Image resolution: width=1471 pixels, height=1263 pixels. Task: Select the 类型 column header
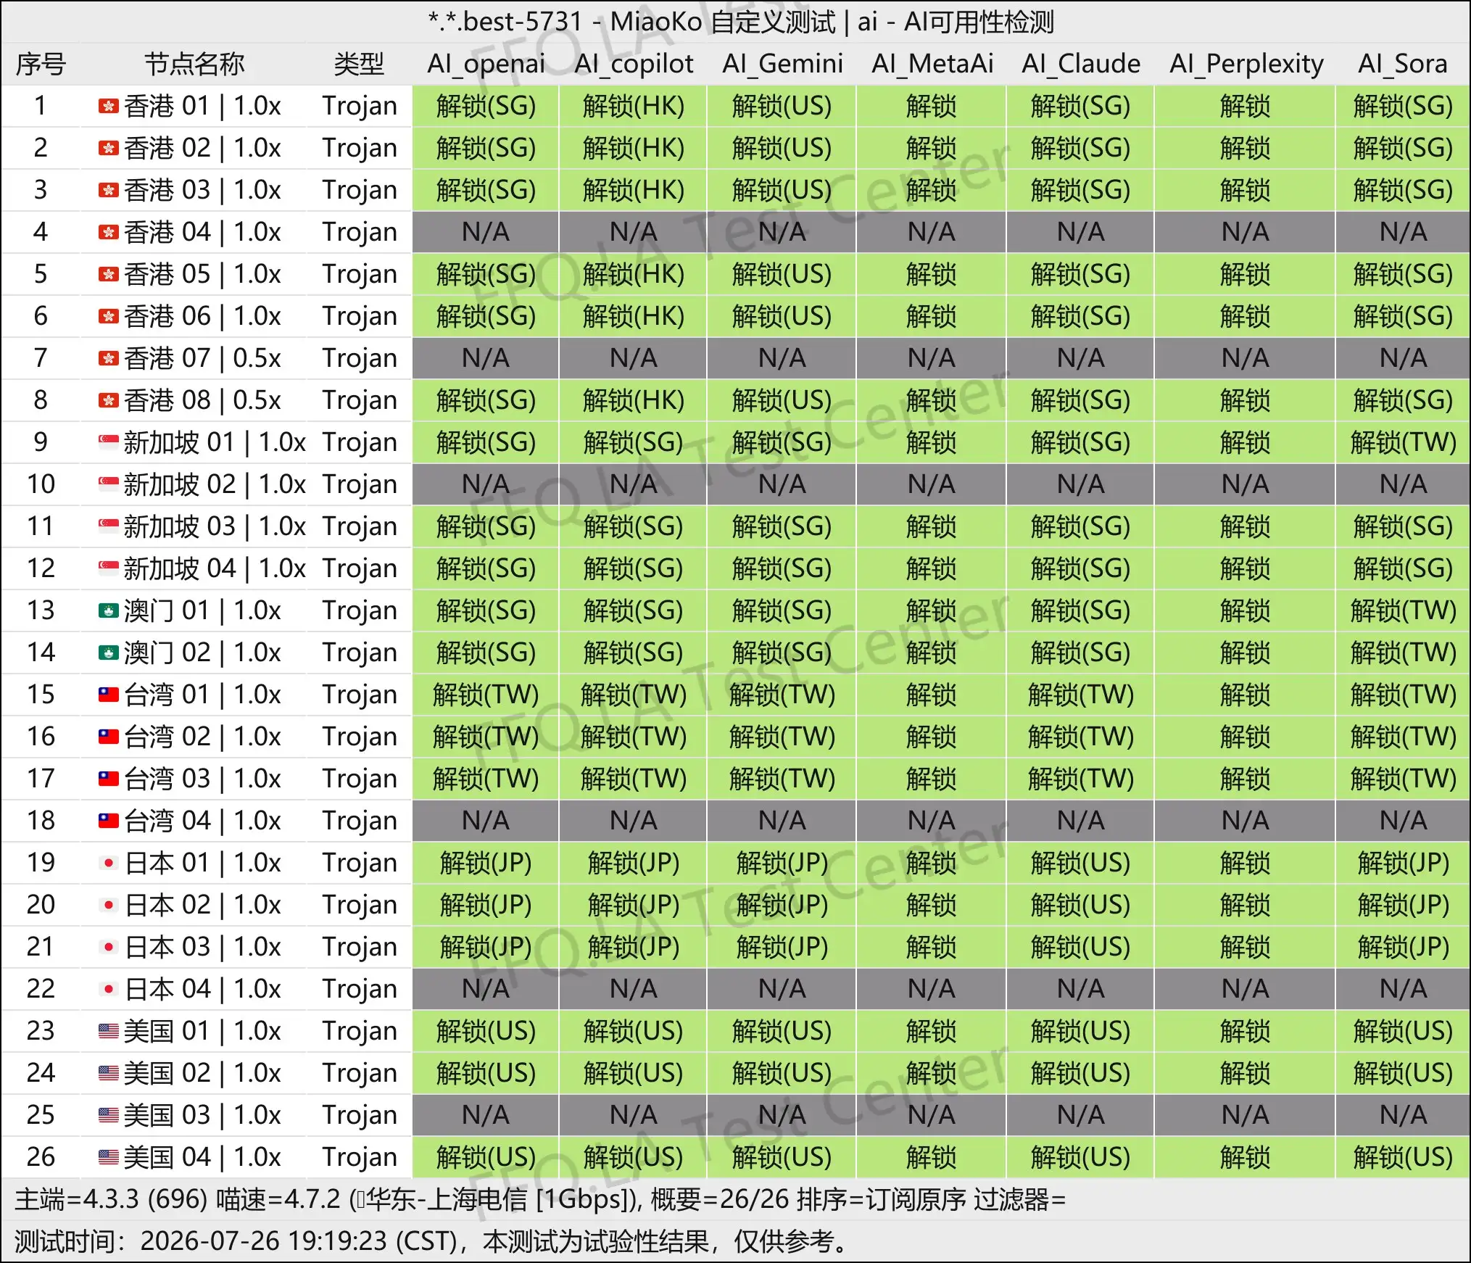coord(359,65)
